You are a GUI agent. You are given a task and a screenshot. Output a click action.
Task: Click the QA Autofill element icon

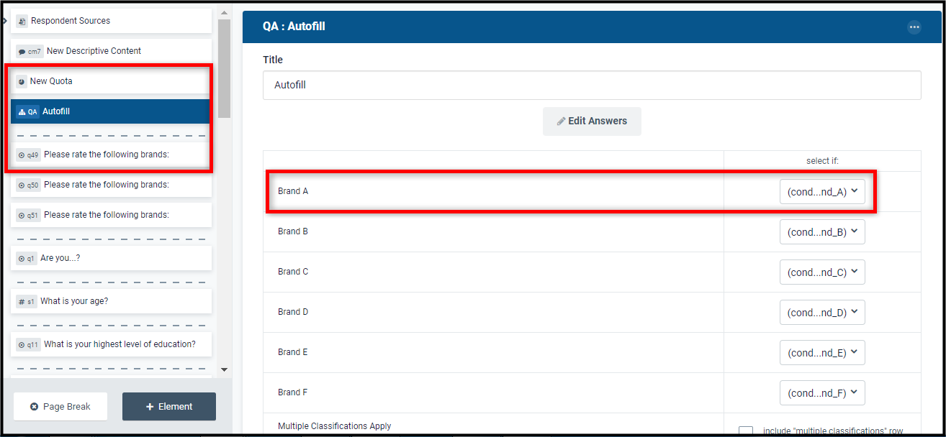pyautogui.click(x=22, y=112)
